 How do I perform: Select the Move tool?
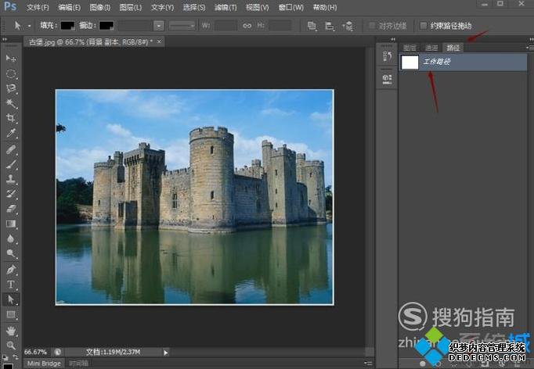coord(11,59)
